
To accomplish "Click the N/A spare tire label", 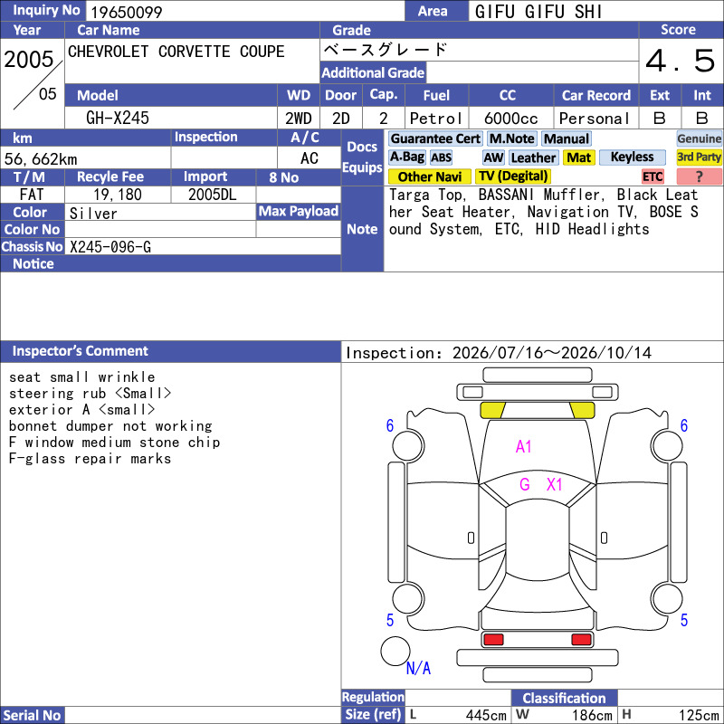I will [x=418, y=668].
